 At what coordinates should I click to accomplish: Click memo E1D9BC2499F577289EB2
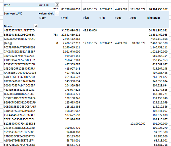click(19, 60)
